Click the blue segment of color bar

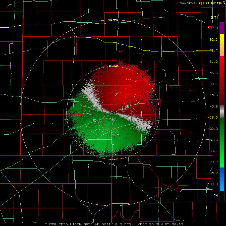pos(222,179)
